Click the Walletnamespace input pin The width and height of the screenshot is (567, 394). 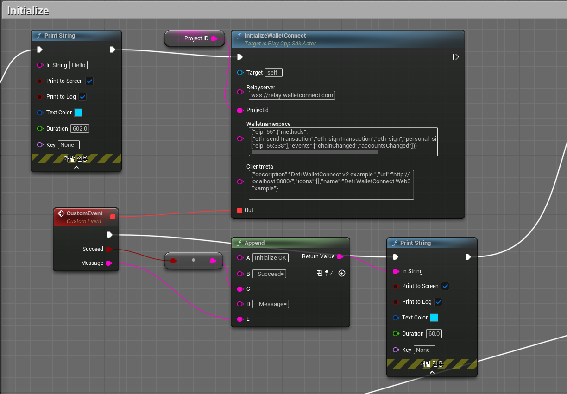pyautogui.click(x=240, y=138)
